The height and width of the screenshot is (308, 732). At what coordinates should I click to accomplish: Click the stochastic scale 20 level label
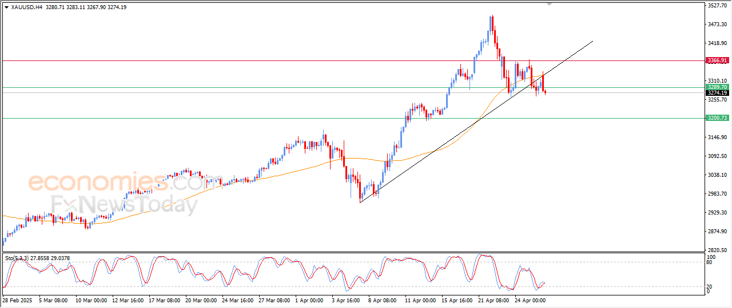(x=711, y=286)
